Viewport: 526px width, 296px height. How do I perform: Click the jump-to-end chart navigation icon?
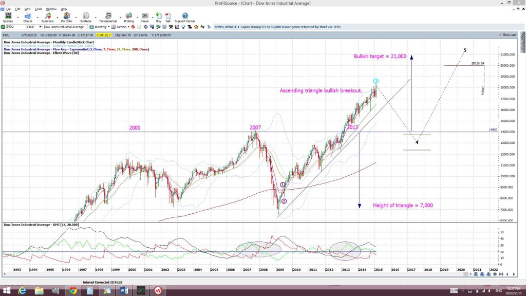[x=501, y=274]
